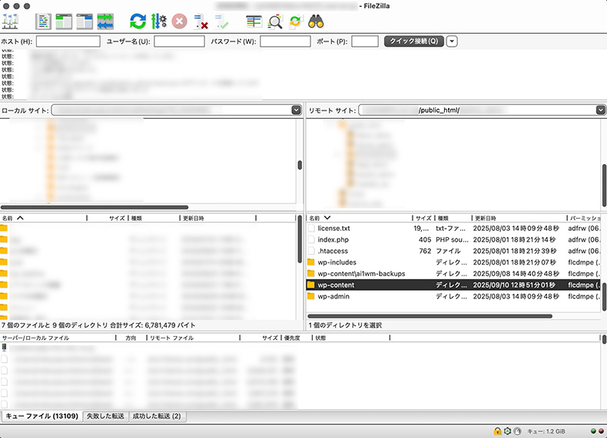The width and height of the screenshot is (607, 438).
Task: Click the ホスト input field
Action: (68, 41)
